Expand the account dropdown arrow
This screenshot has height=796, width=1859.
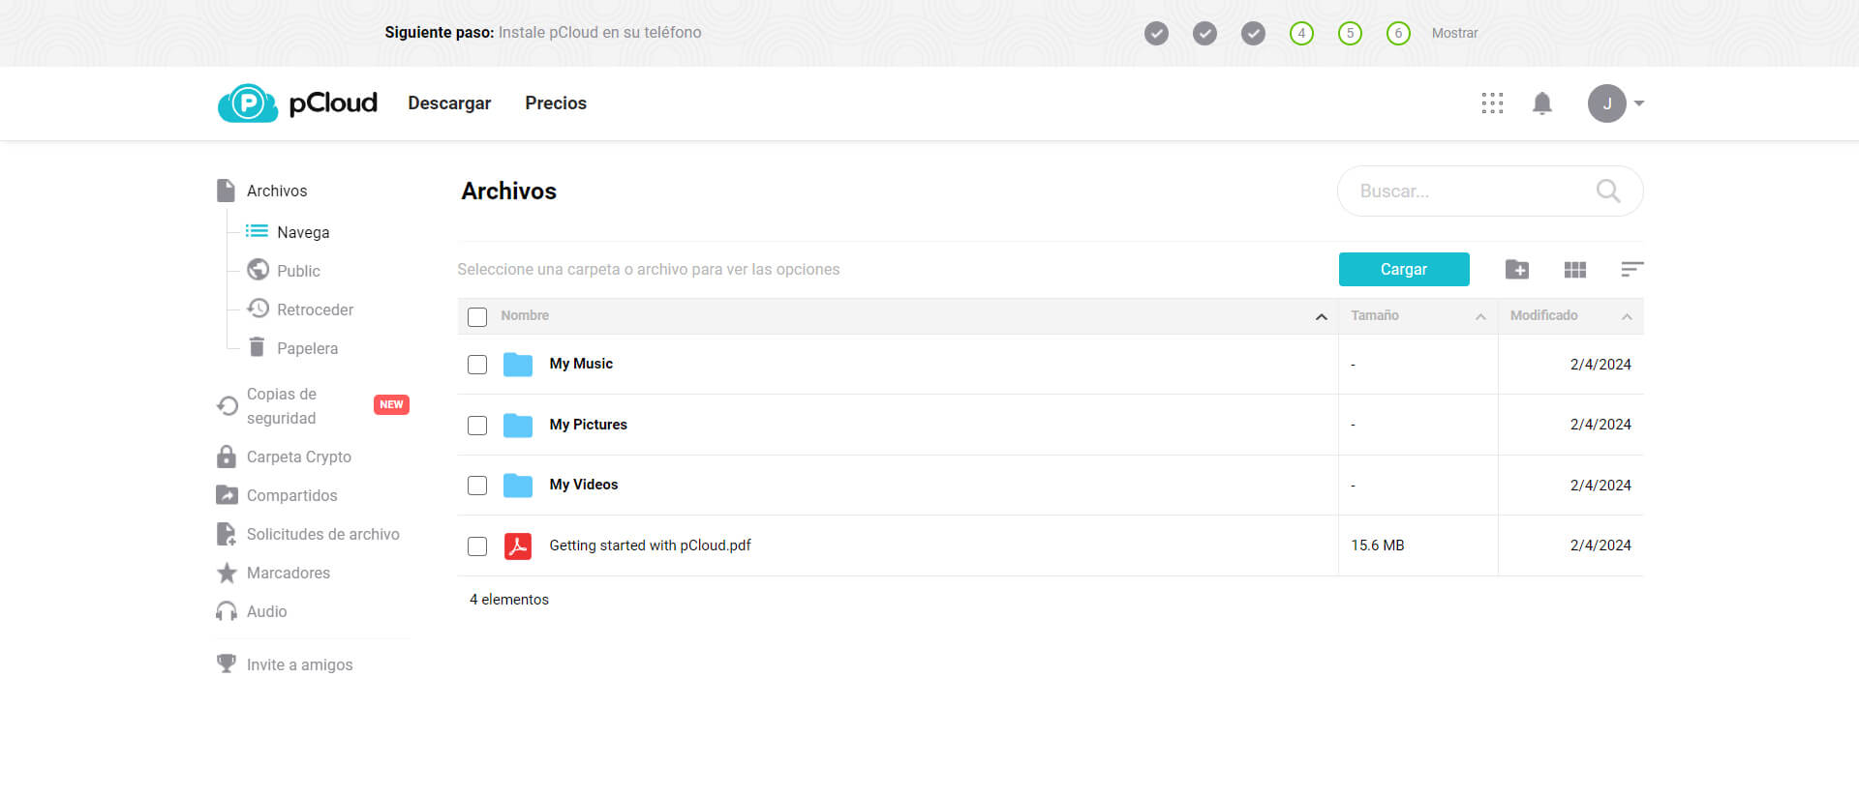click(1639, 103)
